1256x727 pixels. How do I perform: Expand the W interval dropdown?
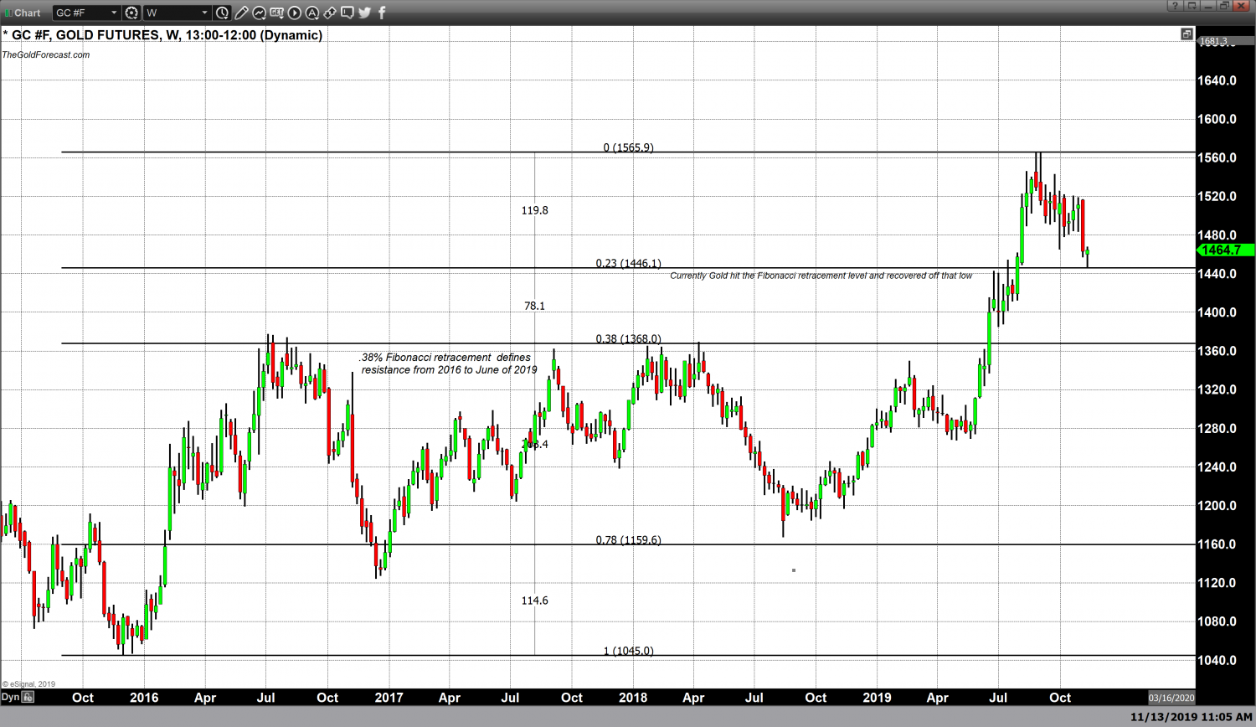(x=204, y=13)
